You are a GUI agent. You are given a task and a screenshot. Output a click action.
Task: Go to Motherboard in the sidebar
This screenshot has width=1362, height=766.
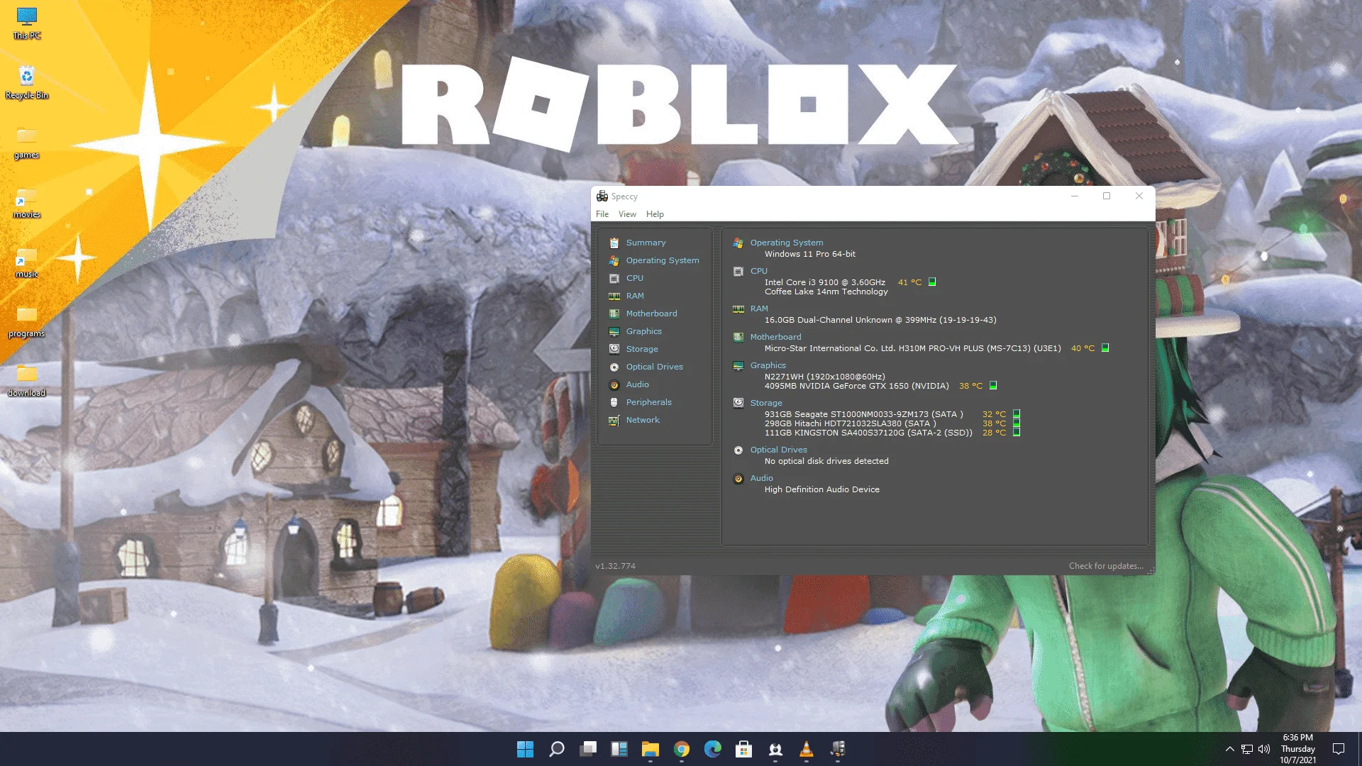point(651,313)
